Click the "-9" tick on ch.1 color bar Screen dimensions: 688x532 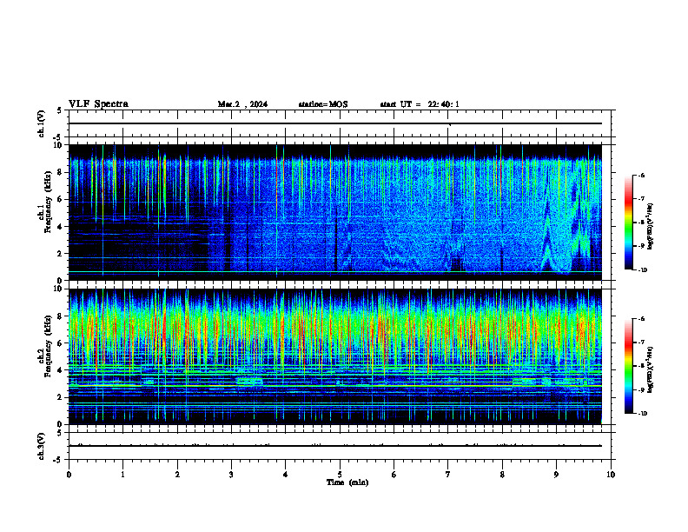pyautogui.click(x=641, y=246)
